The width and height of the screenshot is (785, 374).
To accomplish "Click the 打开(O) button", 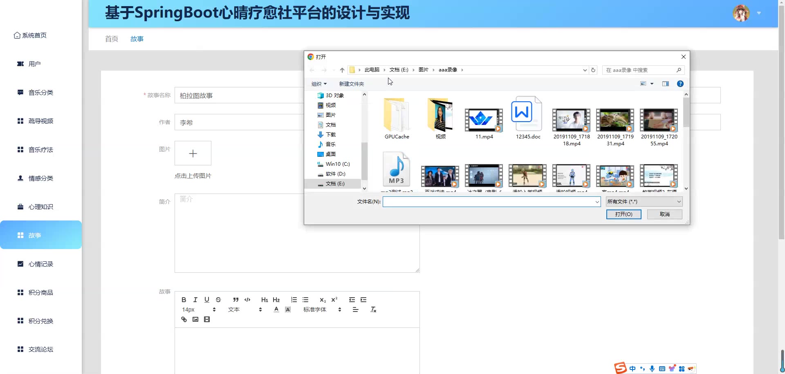I will pos(624,214).
